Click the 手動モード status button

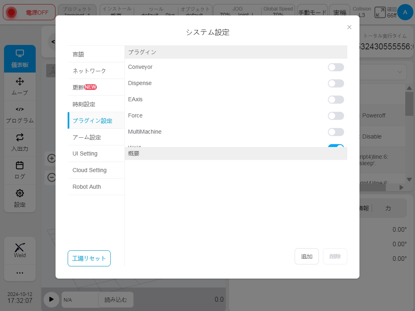[312, 13]
